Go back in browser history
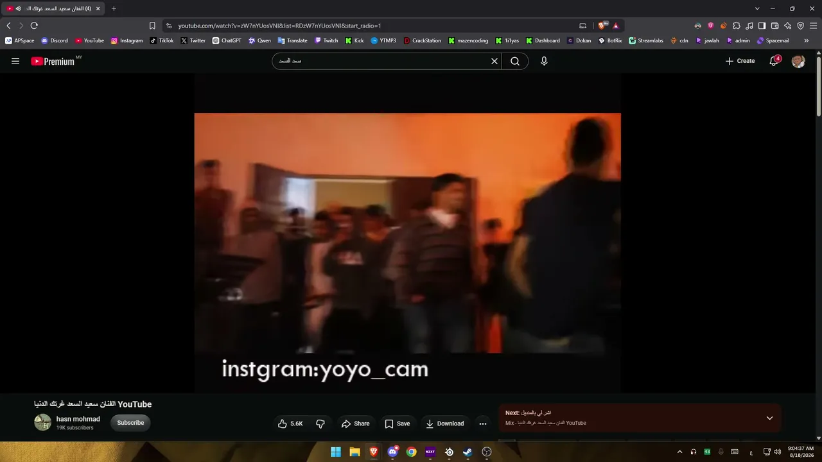822x462 pixels. tap(8, 26)
